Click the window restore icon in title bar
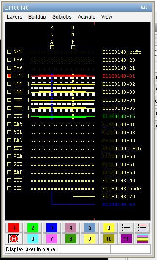This screenshot has height=260, width=157. point(143,8)
